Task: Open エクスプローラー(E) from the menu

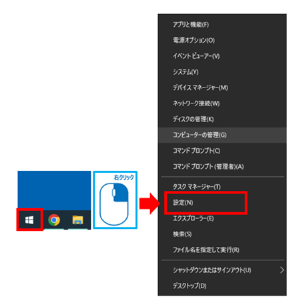Action: pos(222,218)
